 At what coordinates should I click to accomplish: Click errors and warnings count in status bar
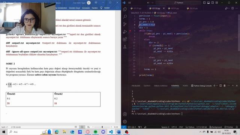[x=132, y=127]
